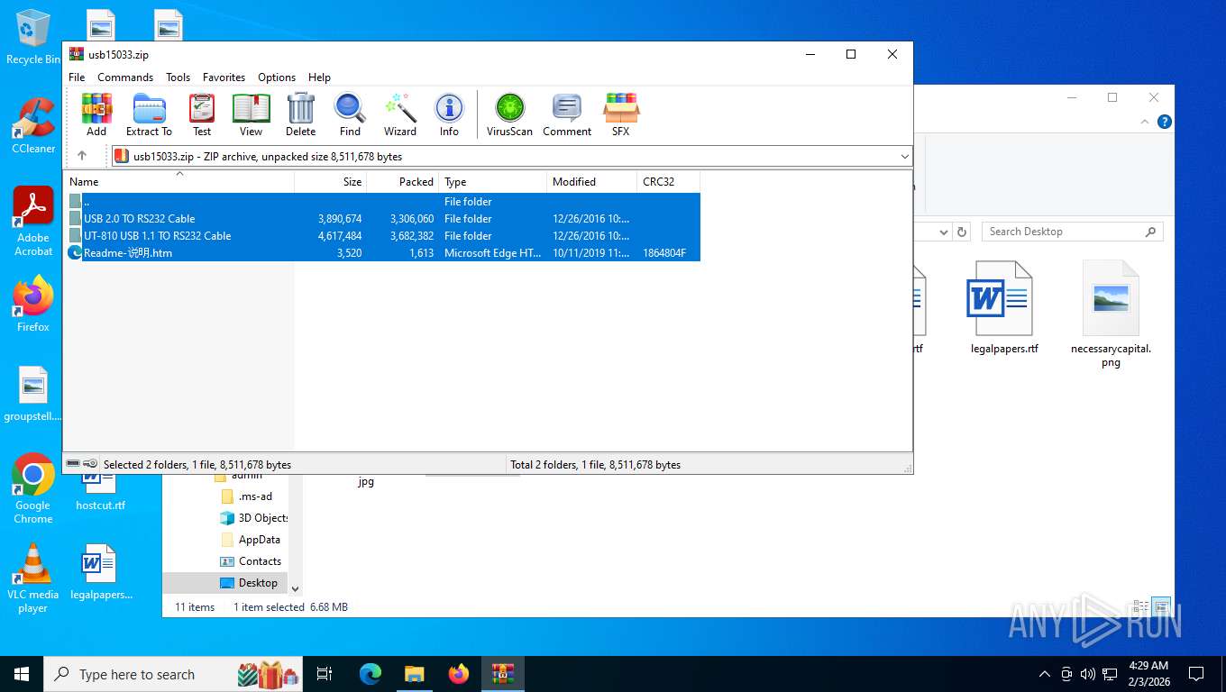This screenshot has width=1226, height=692.
Task: Click the volume speaker tray icon
Action: [x=1087, y=674]
